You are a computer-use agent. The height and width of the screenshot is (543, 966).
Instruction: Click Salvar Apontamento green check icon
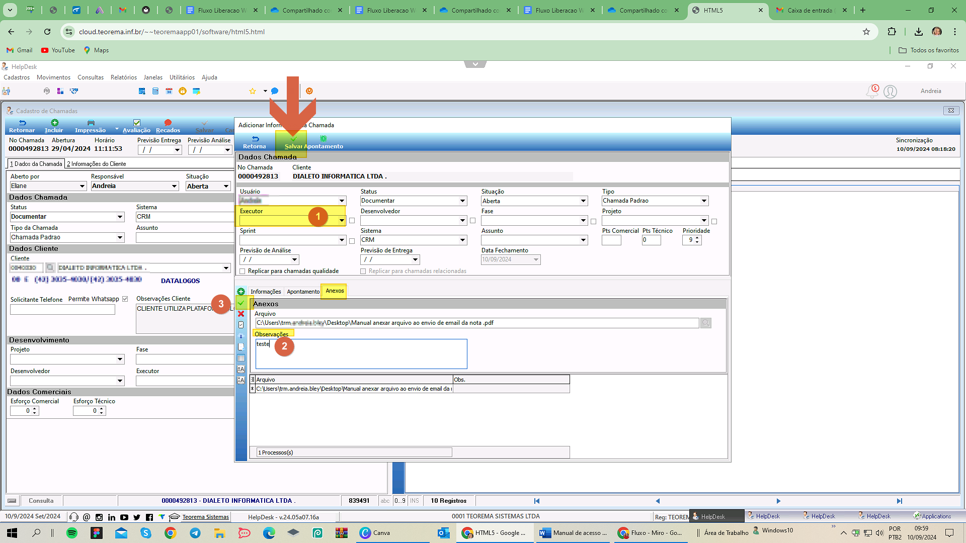coord(293,139)
